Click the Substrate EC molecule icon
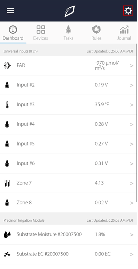This screenshot has height=269, width=138. pyautogui.click(x=7, y=254)
